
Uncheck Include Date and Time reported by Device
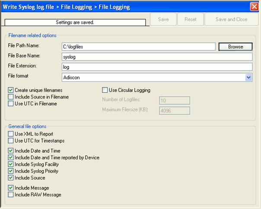11,158
